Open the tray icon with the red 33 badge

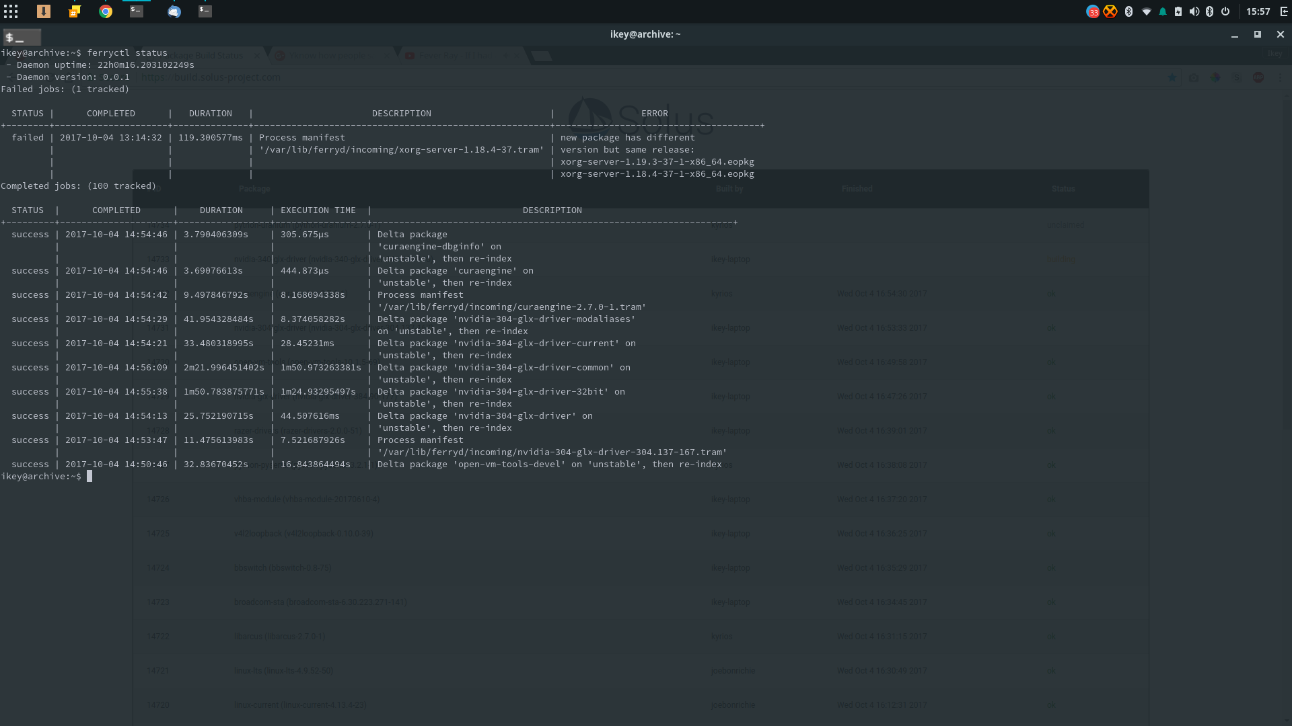point(1093,11)
